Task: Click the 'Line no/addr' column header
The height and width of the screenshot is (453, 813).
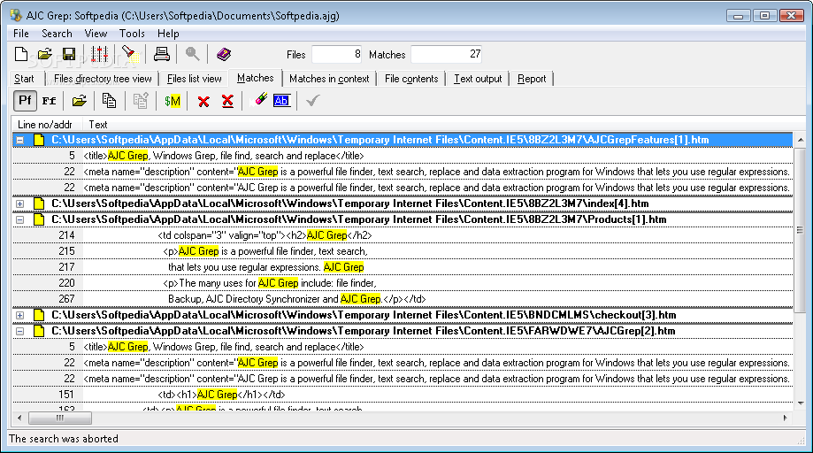Action: pyautogui.click(x=47, y=125)
